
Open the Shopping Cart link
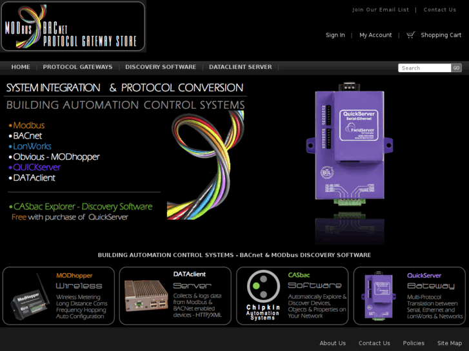pyautogui.click(x=441, y=35)
